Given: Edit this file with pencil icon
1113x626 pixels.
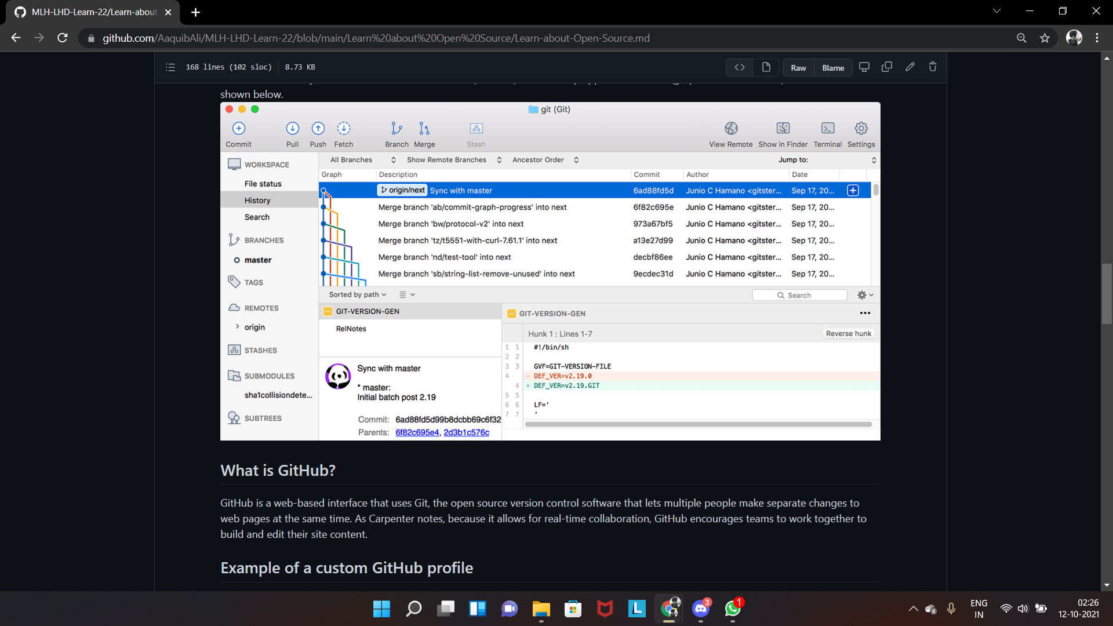Looking at the screenshot, I should coord(910,67).
